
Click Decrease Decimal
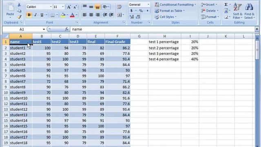point(138,17)
